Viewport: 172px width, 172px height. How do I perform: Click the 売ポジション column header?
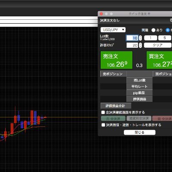(x=113, y=74)
